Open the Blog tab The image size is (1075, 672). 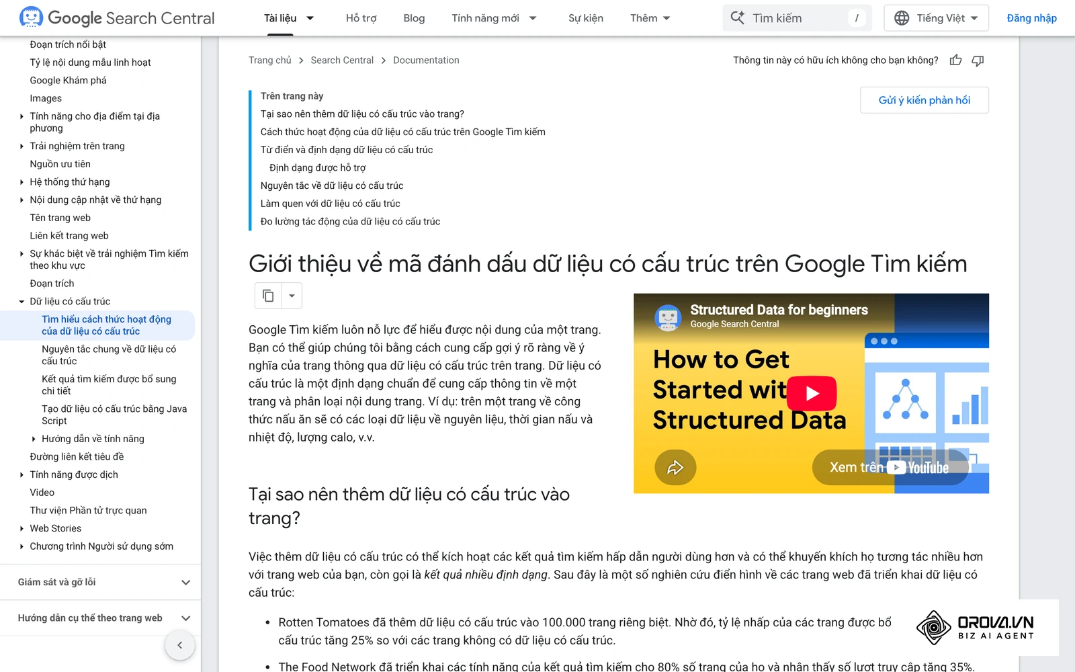[x=414, y=18]
